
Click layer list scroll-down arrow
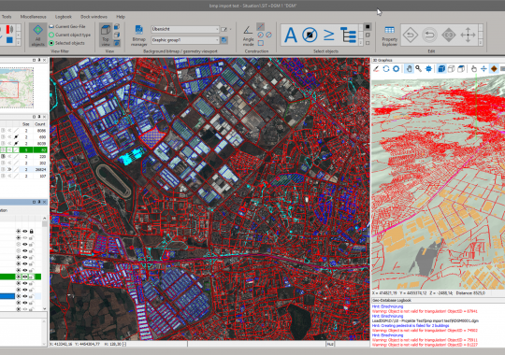(45, 308)
